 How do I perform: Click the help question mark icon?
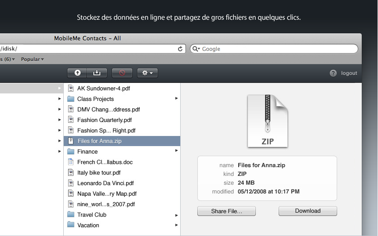point(333,73)
